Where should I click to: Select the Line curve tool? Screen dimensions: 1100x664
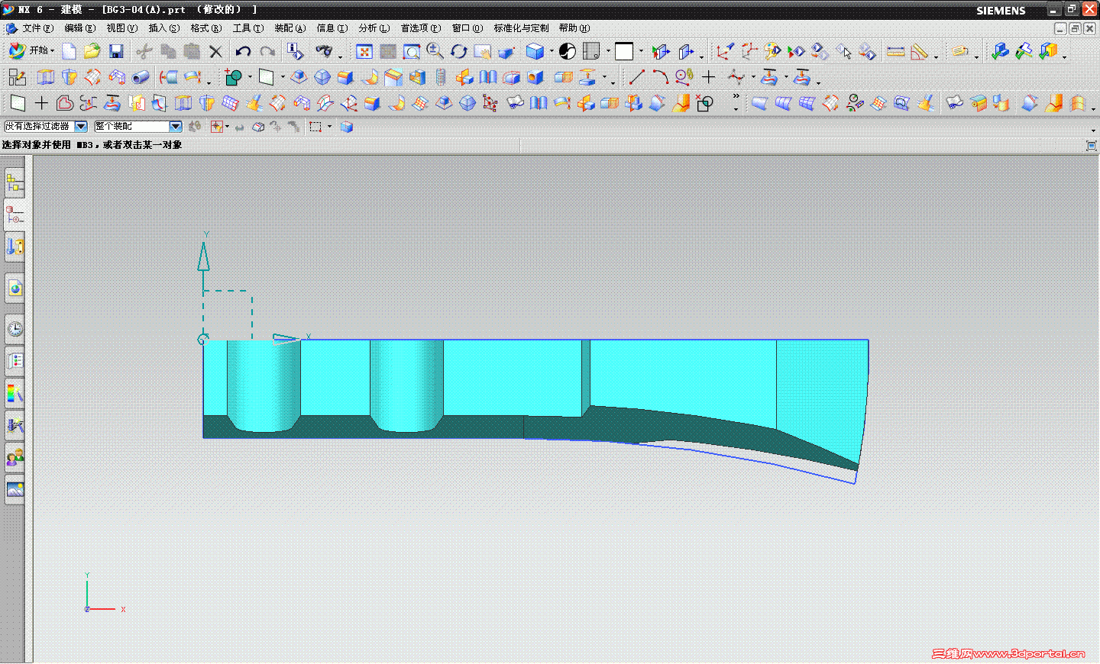(636, 77)
